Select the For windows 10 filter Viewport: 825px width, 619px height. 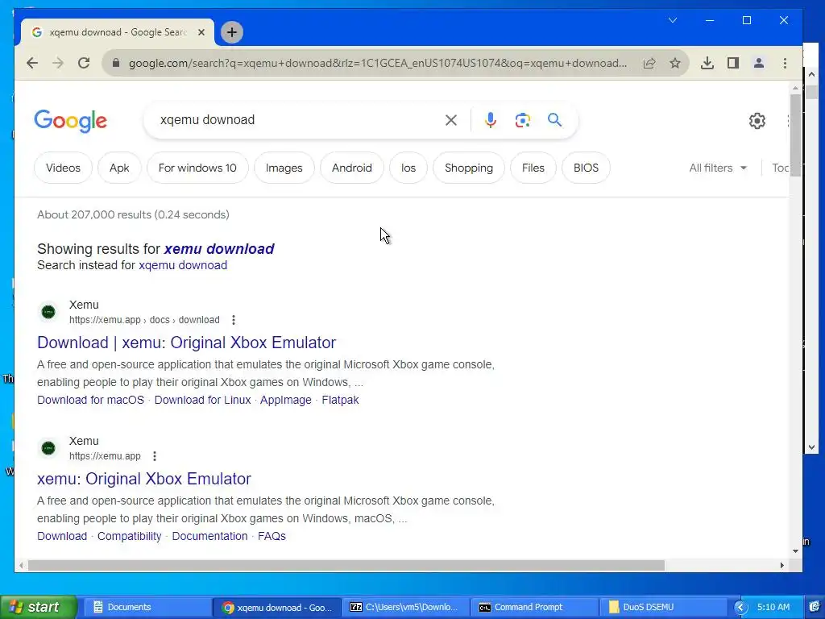coord(197,168)
